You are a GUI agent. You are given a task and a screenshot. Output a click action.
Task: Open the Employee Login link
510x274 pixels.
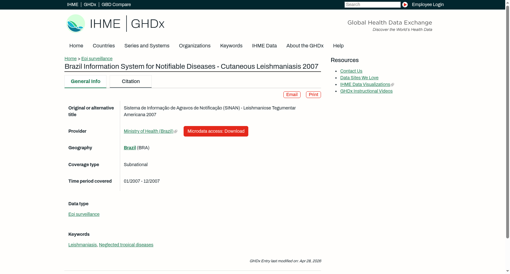click(x=428, y=4)
